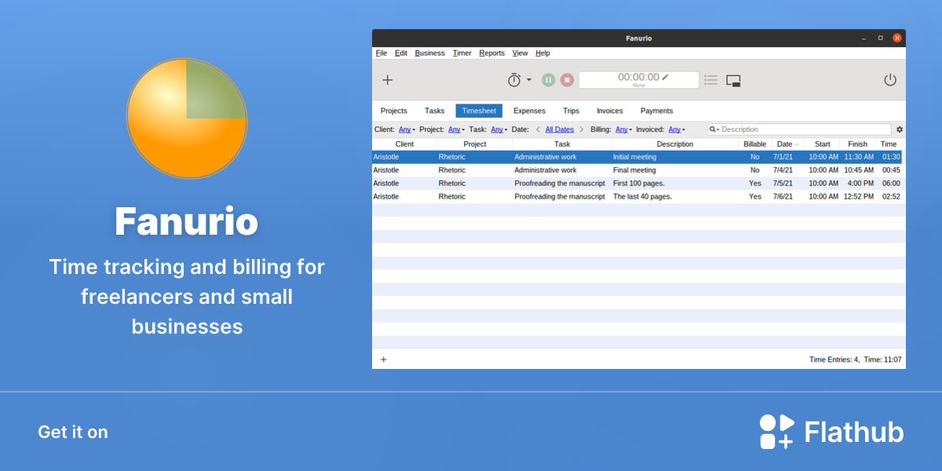942x471 pixels.
Task: Go to previous date range arrow
Action: click(538, 130)
